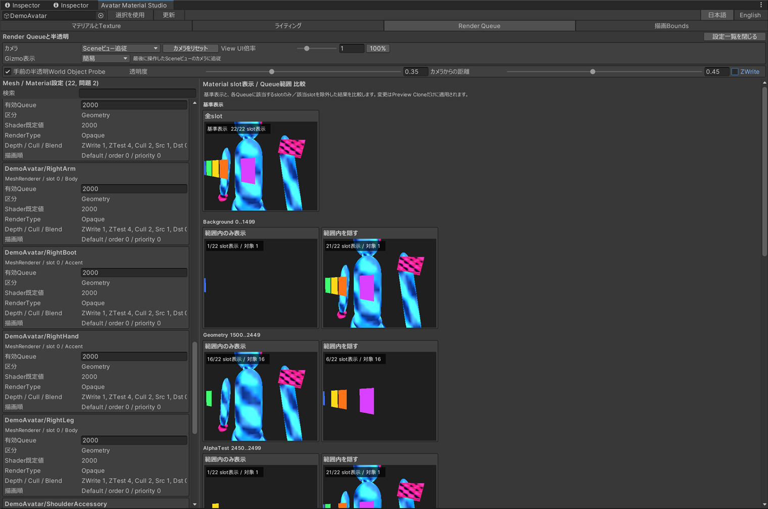The height and width of the screenshot is (509, 768).
Task: Open the ライティング tab
Action: 288,26
